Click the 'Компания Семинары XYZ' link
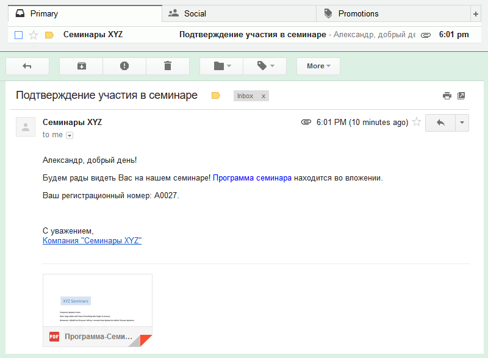This screenshot has width=488, height=358. click(x=91, y=240)
